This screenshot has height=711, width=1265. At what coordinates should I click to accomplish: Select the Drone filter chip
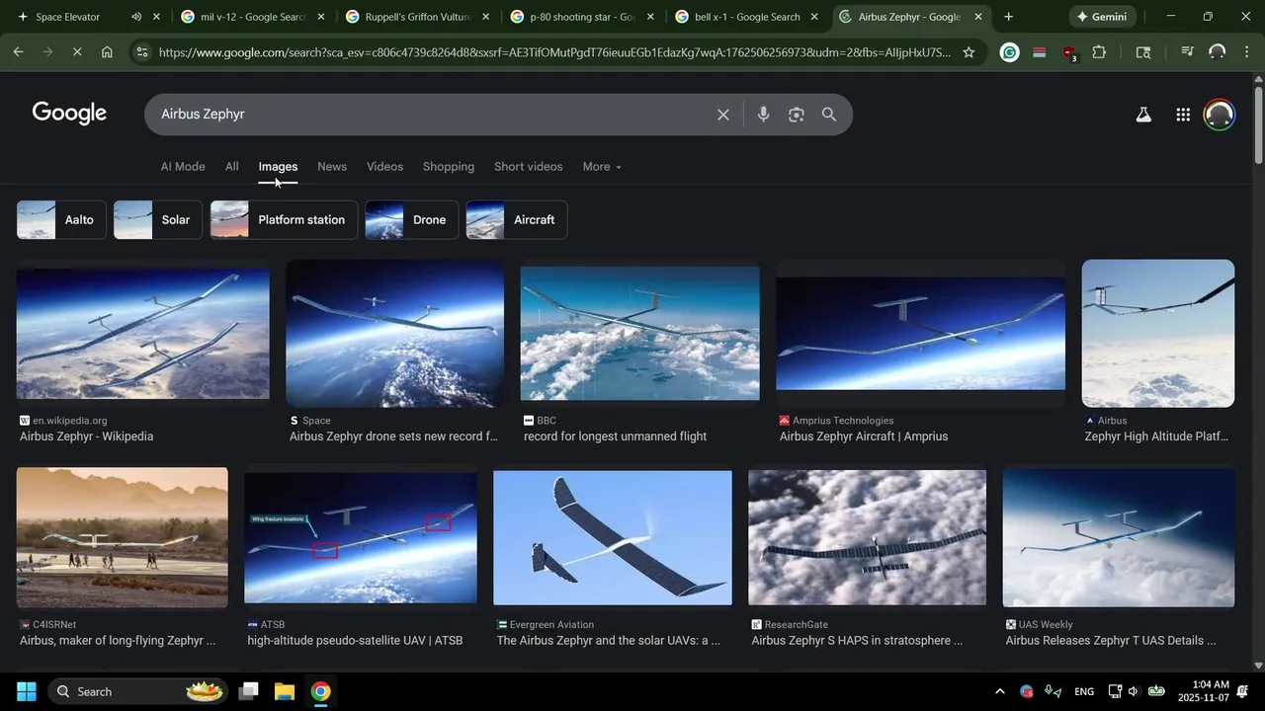tap(412, 220)
